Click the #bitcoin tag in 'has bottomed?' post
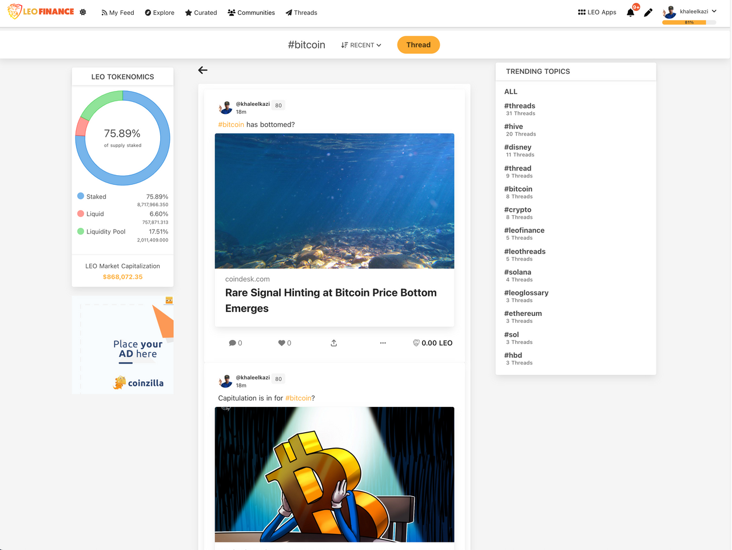Image resolution: width=732 pixels, height=550 pixels. tap(231, 125)
